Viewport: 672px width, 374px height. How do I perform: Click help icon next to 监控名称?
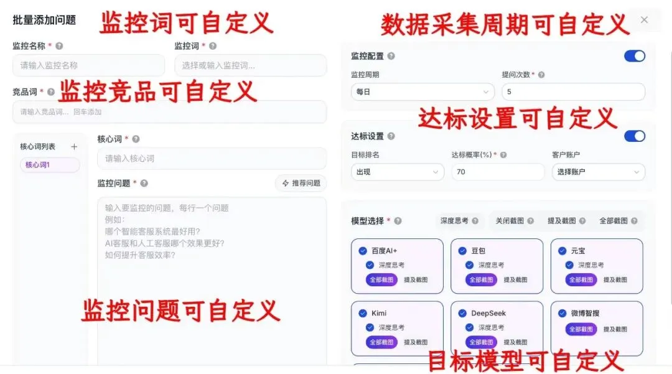[x=59, y=46]
